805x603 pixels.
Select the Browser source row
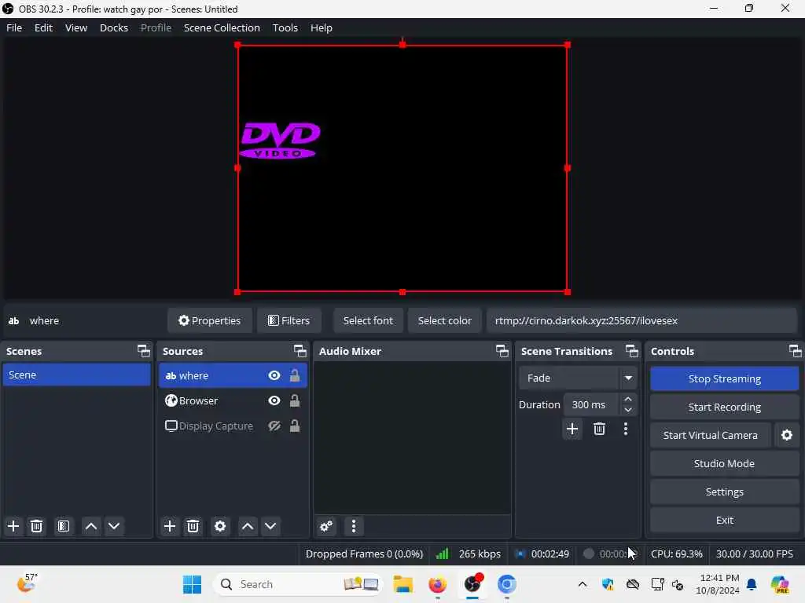pos(233,400)
